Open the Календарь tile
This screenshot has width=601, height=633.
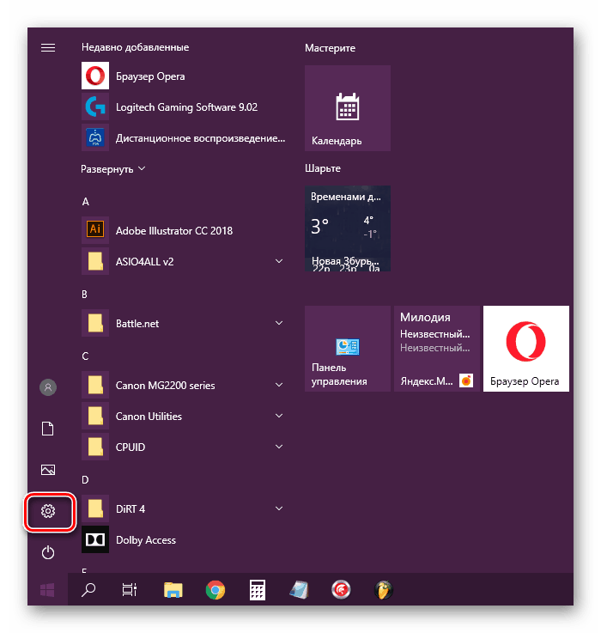[x=348, y=107]
